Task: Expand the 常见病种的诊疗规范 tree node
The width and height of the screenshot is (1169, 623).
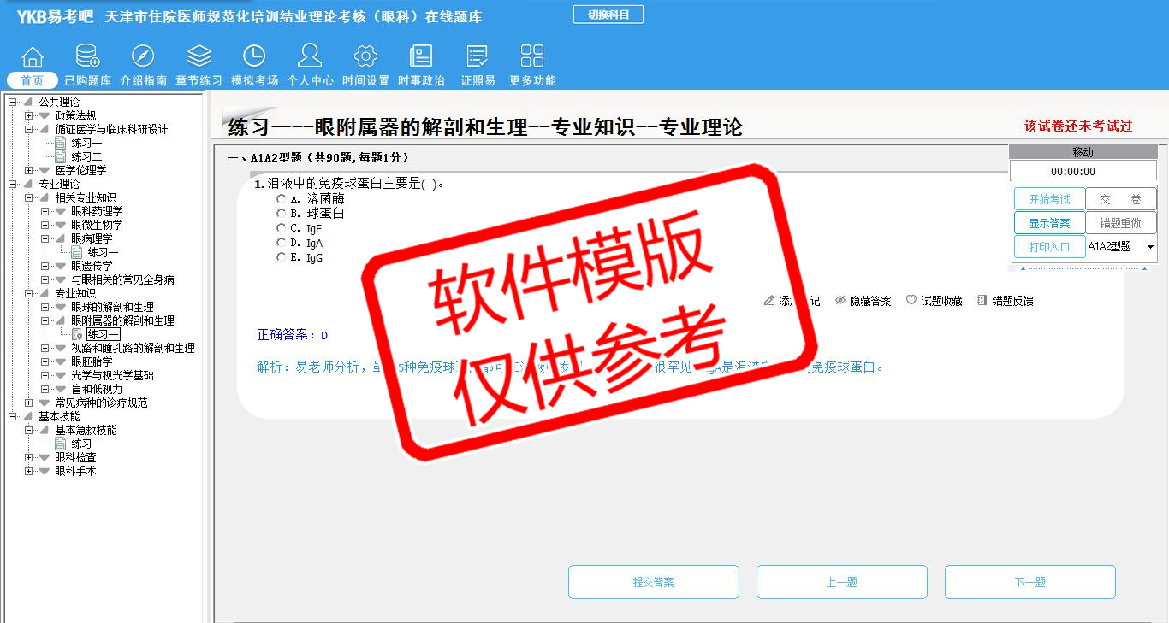Action: pos(29,403)
